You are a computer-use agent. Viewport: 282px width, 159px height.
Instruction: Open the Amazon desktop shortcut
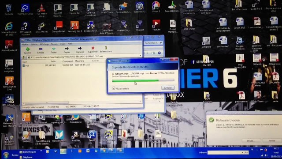pos(76,136)
